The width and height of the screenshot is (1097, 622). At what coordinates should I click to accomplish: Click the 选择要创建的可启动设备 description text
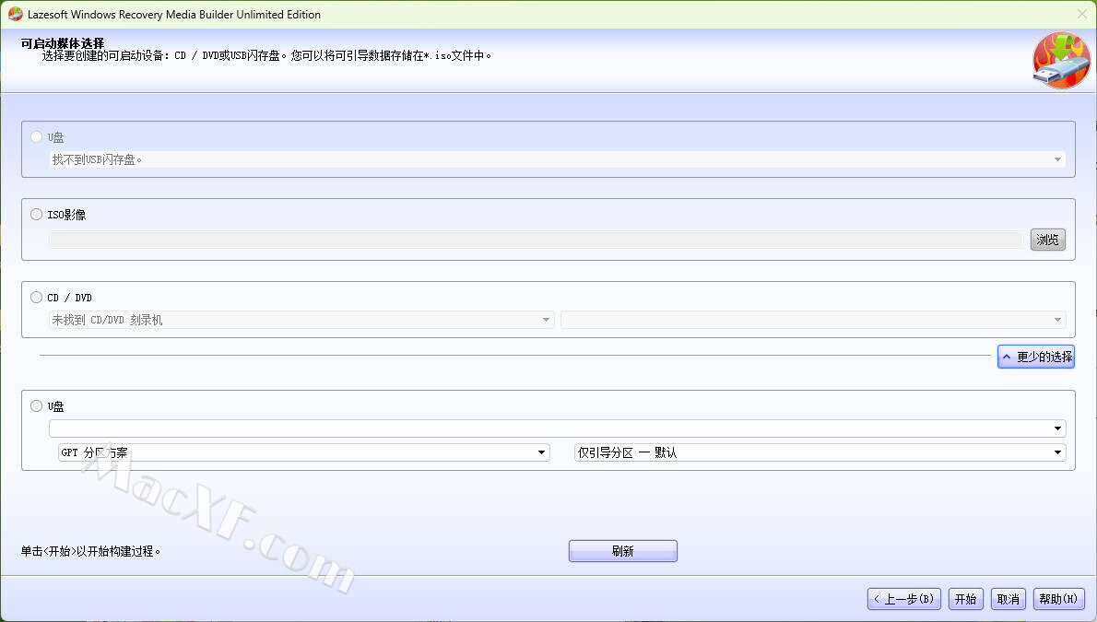266,55
